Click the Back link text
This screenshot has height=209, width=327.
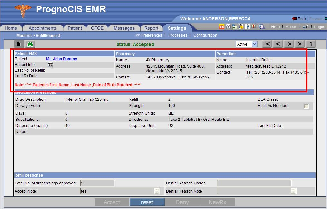(302, 19)
